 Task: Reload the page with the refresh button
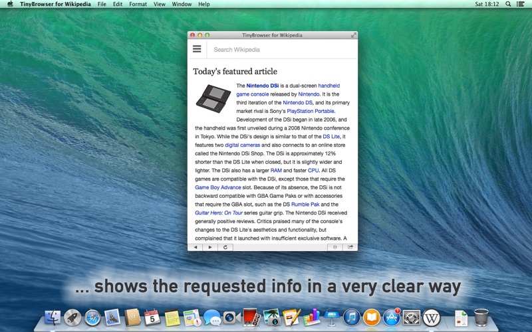pyautogui.click(x=225, y=247)
